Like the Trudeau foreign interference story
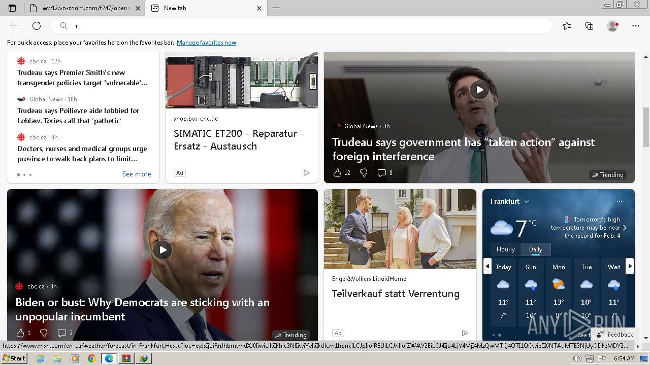The image size is (650, 365). 337,173
